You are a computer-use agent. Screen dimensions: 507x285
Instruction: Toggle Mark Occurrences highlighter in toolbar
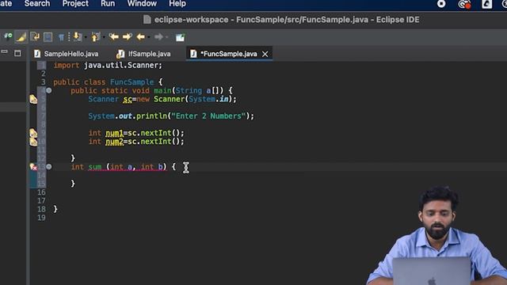[x=21, y=37]
